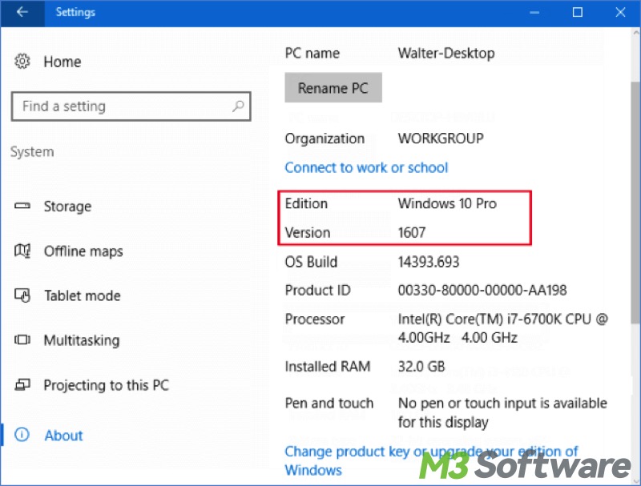
Task: Select the OS Build value 14393.693
Action: click(429, 262)
